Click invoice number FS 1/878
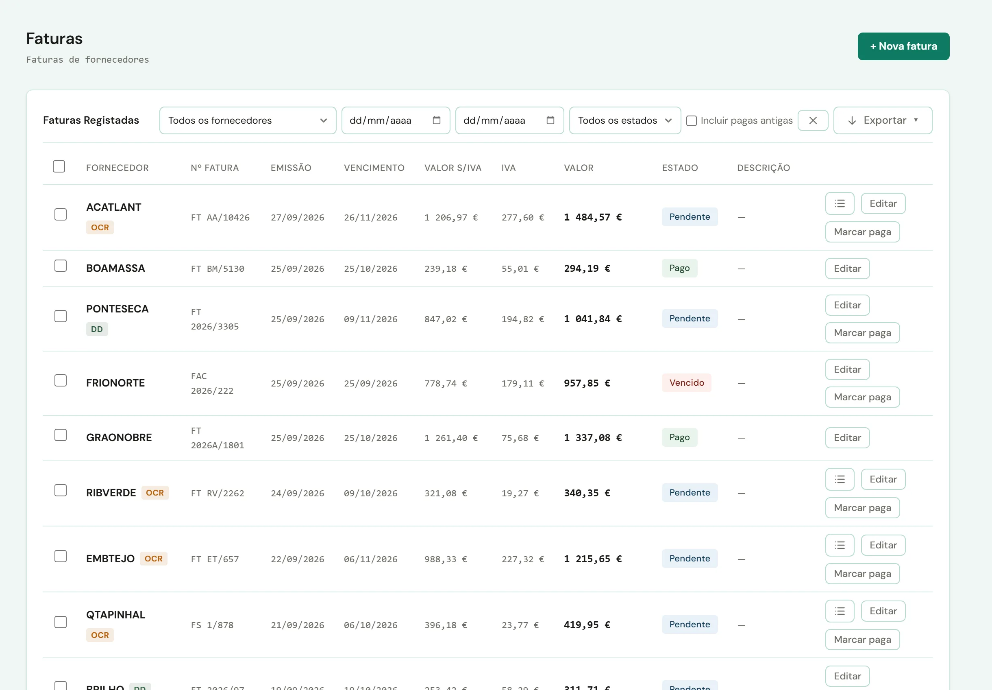Viewport: 992px width, 690px height. point(212,625)
